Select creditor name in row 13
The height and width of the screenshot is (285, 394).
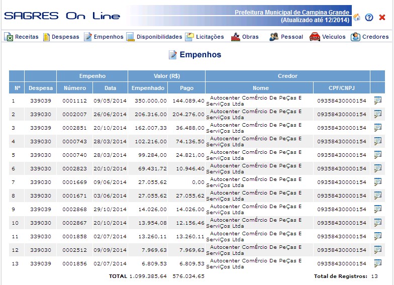[254, 263]
